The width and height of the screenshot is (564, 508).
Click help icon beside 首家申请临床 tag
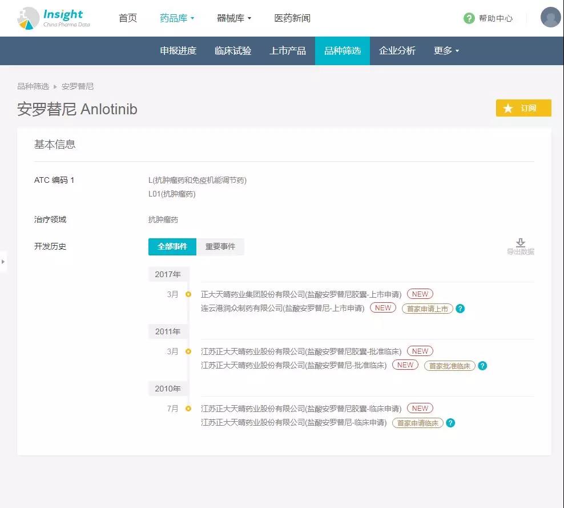click(x=450, y=423)
